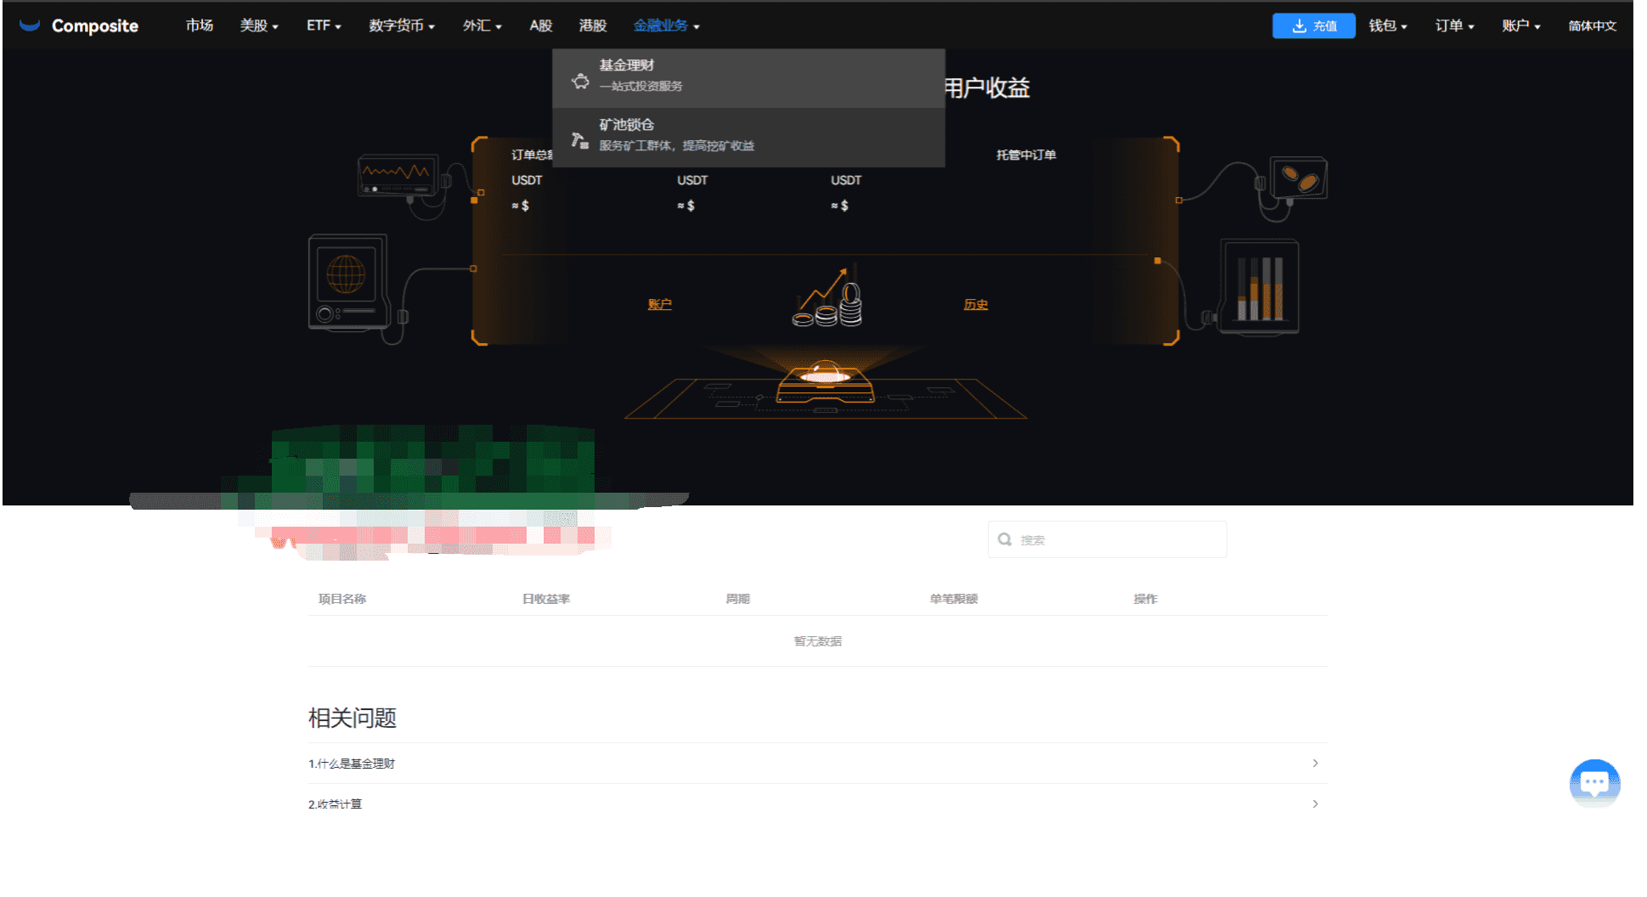Click the mining pickaxe icon for 矿池锁仓
The image size is (1647, 897).
click(x=580, y=140)
